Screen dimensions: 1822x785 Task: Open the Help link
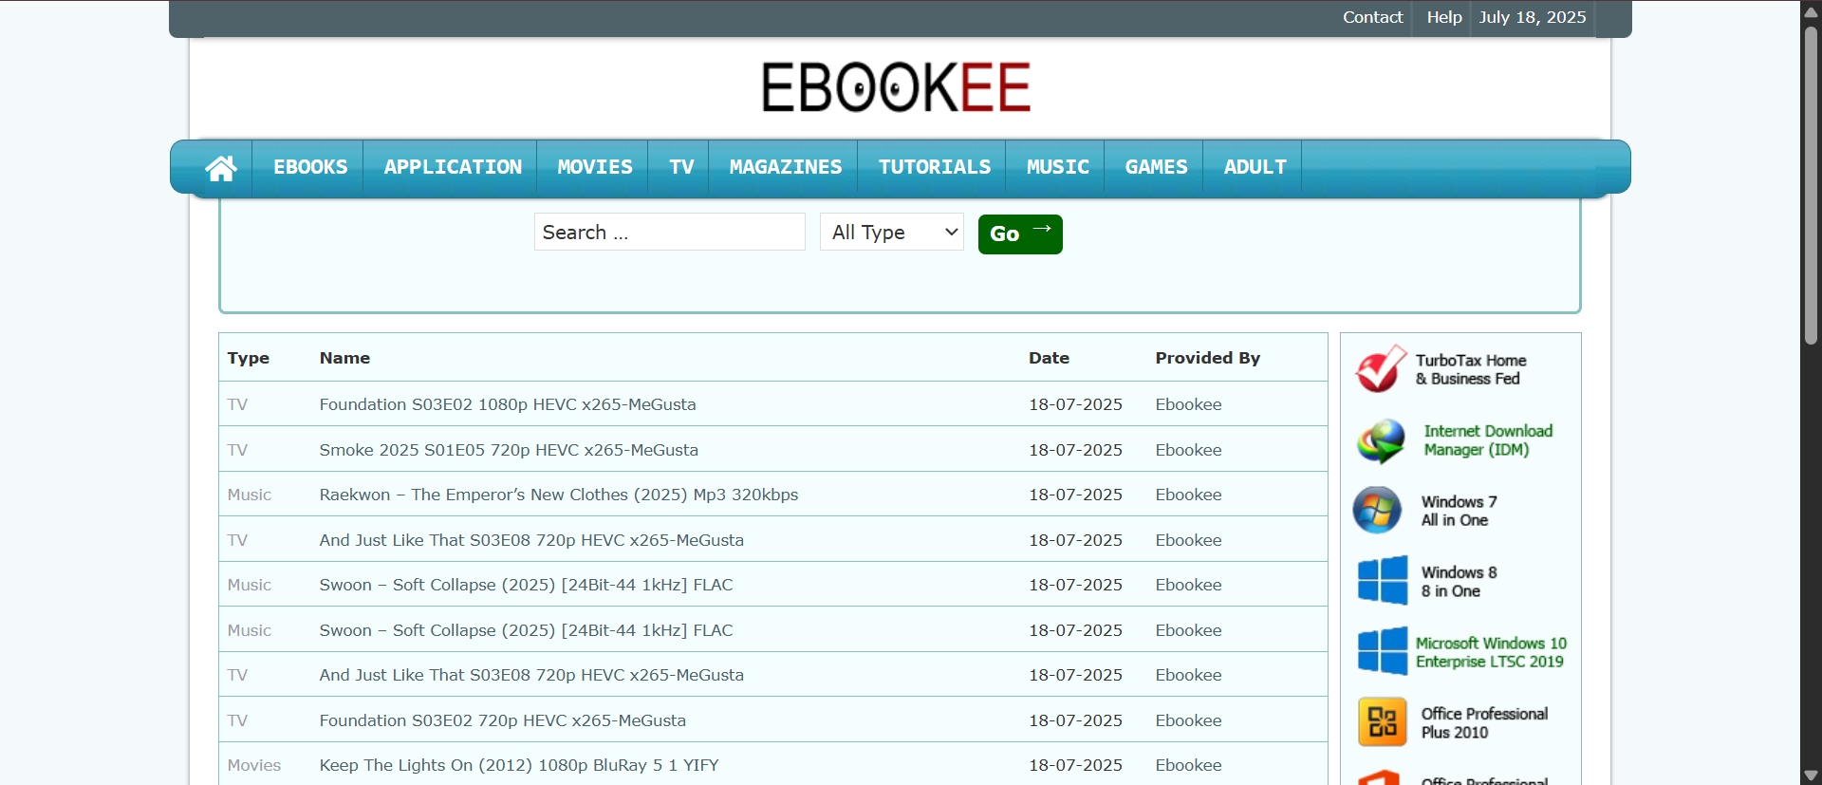1444,17
